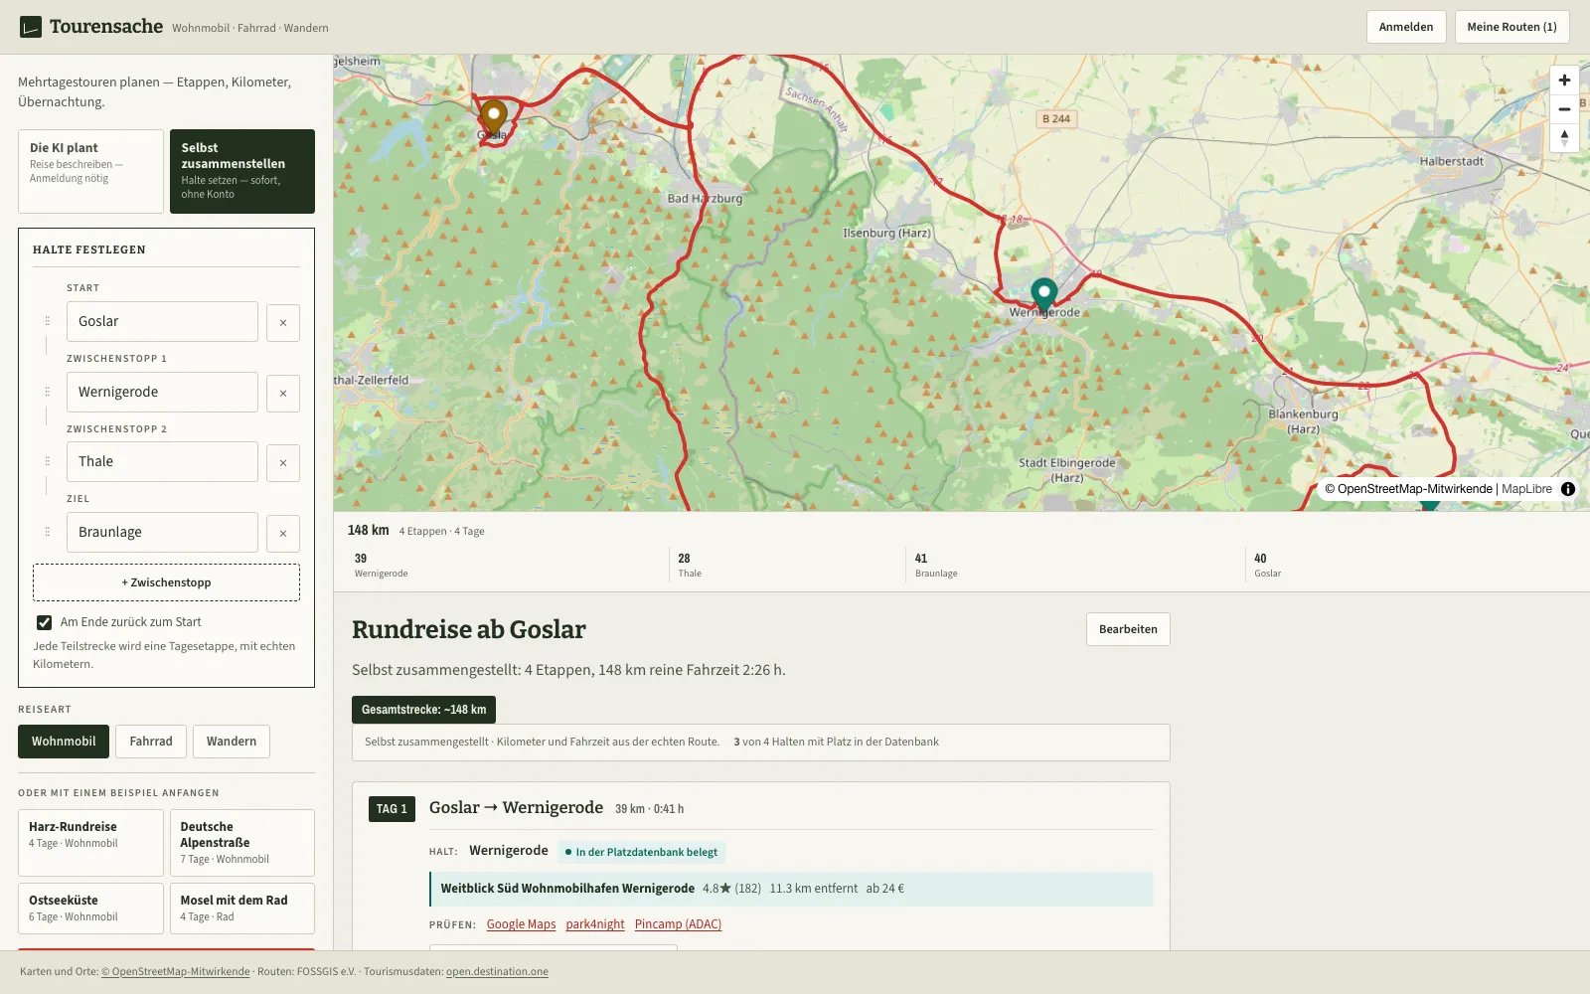
Task: Click the Ilsenburg (Harz) map label
Action: [x=886, y=233]
